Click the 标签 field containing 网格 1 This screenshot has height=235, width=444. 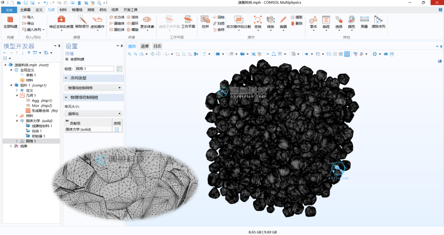point(95,68)
